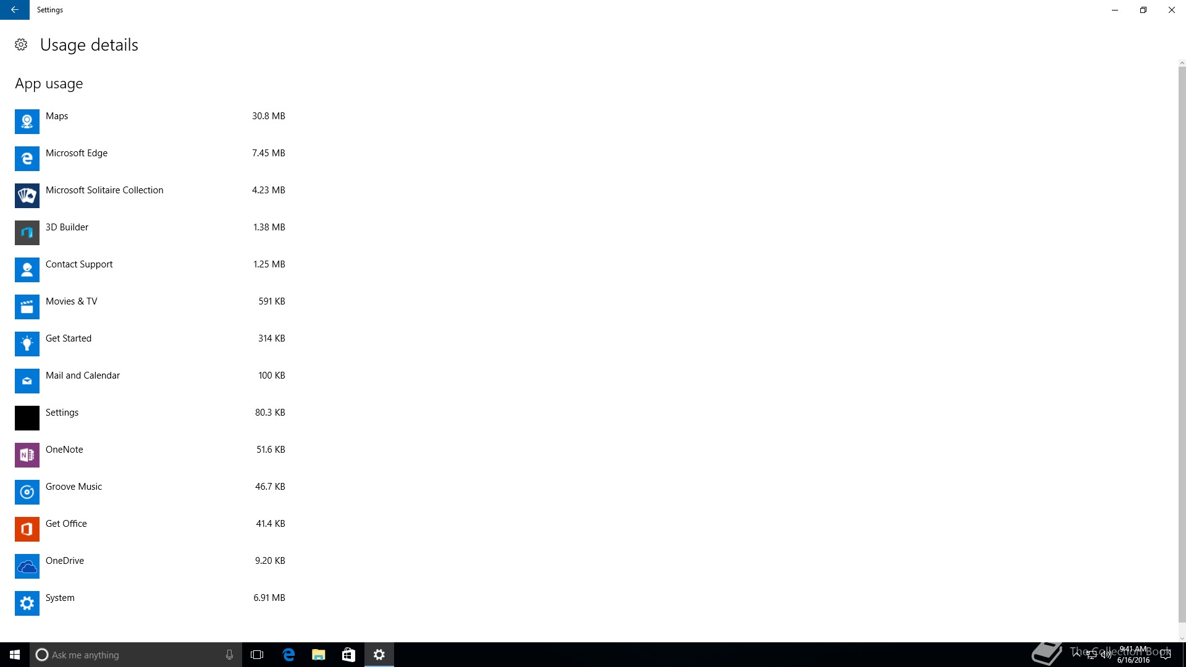This screenshot has height=667, width=1186.
Task: Click the Get Office app icon
Action: click(27, 529)
